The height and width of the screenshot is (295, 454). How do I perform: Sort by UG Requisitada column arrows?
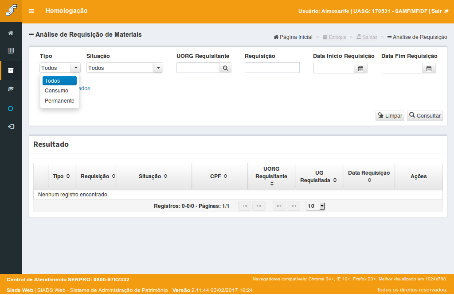tap(335, 180)
